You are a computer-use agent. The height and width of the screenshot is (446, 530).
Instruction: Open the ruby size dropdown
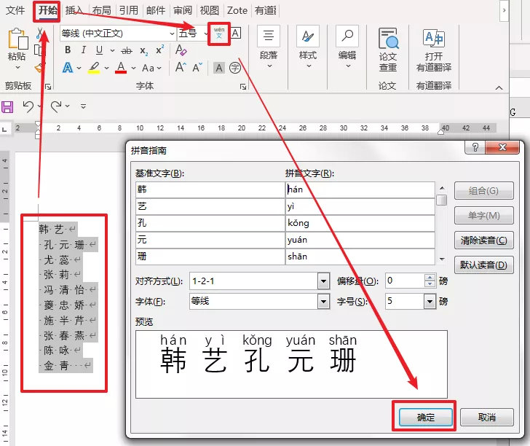pyautogui.click(x=430, y=301)
